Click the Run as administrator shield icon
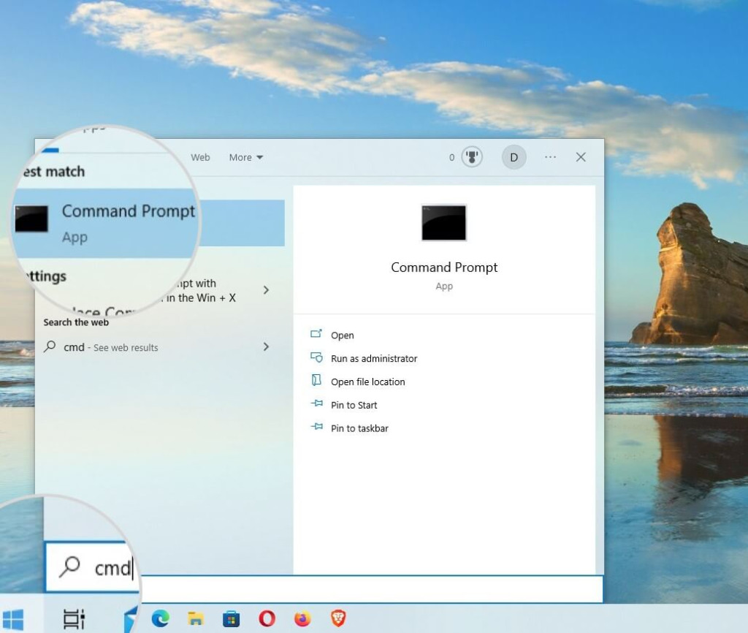The image size is (748, 633). point(316,357)
